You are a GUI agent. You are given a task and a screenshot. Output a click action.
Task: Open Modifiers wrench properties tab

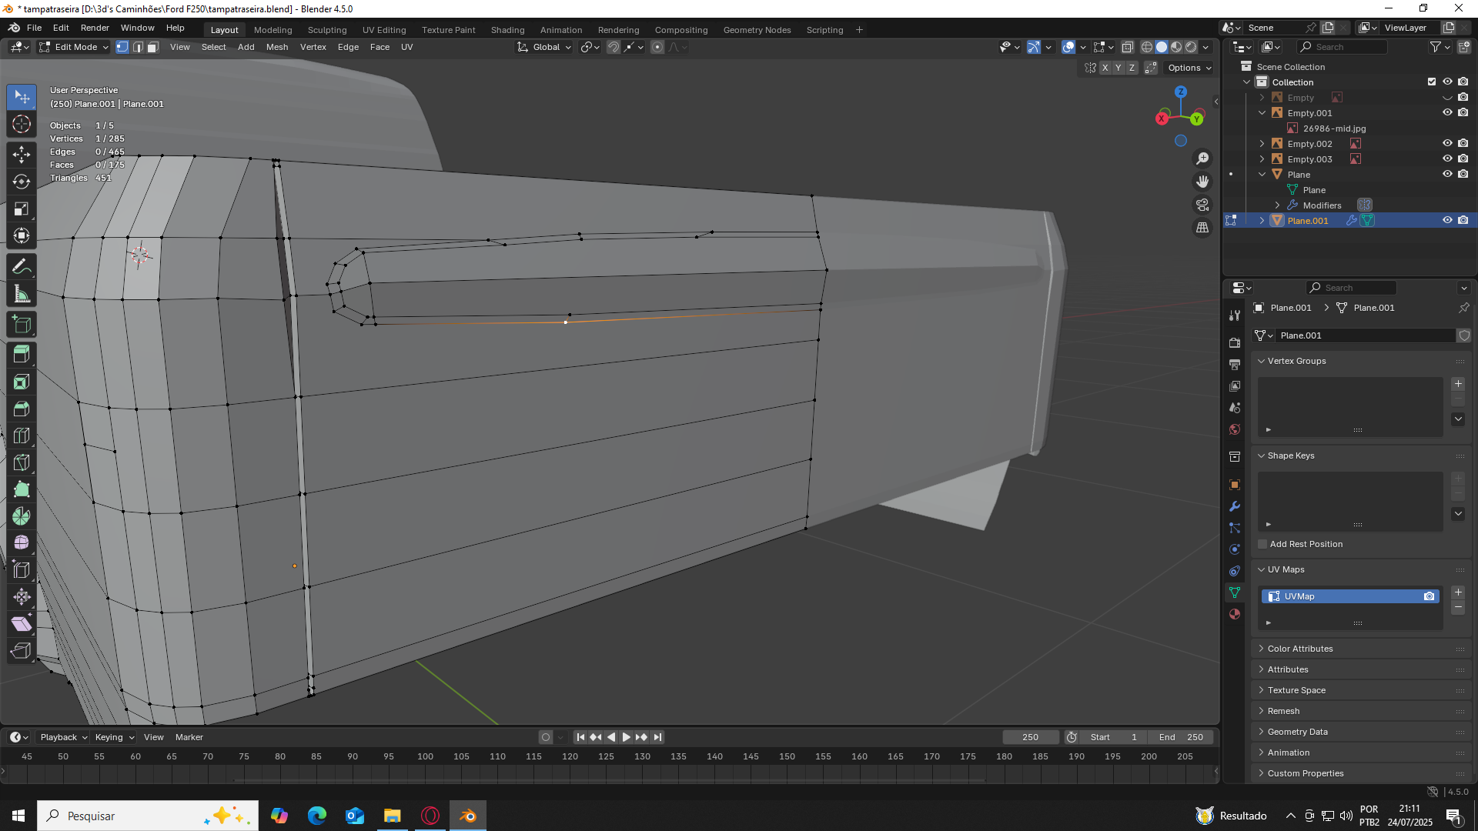pyautogui.click(x=1235, y=506)
